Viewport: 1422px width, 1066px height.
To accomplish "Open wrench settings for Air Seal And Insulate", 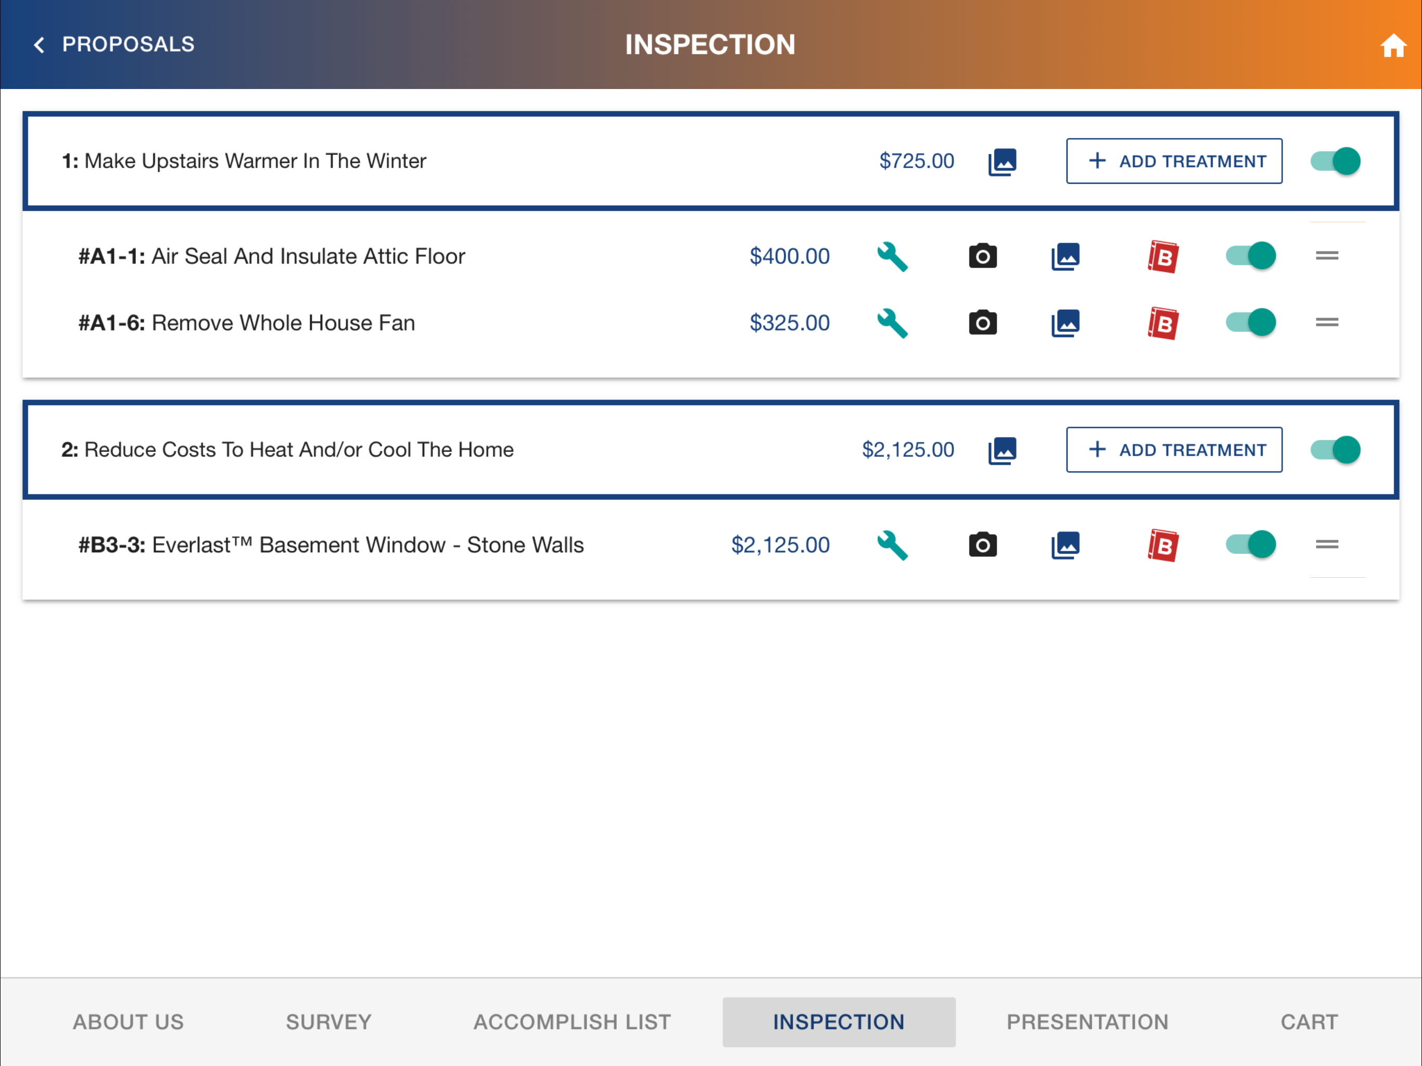I will (x=892, y=257).
